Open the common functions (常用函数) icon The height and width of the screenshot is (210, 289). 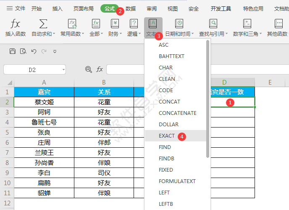point(72,24)
